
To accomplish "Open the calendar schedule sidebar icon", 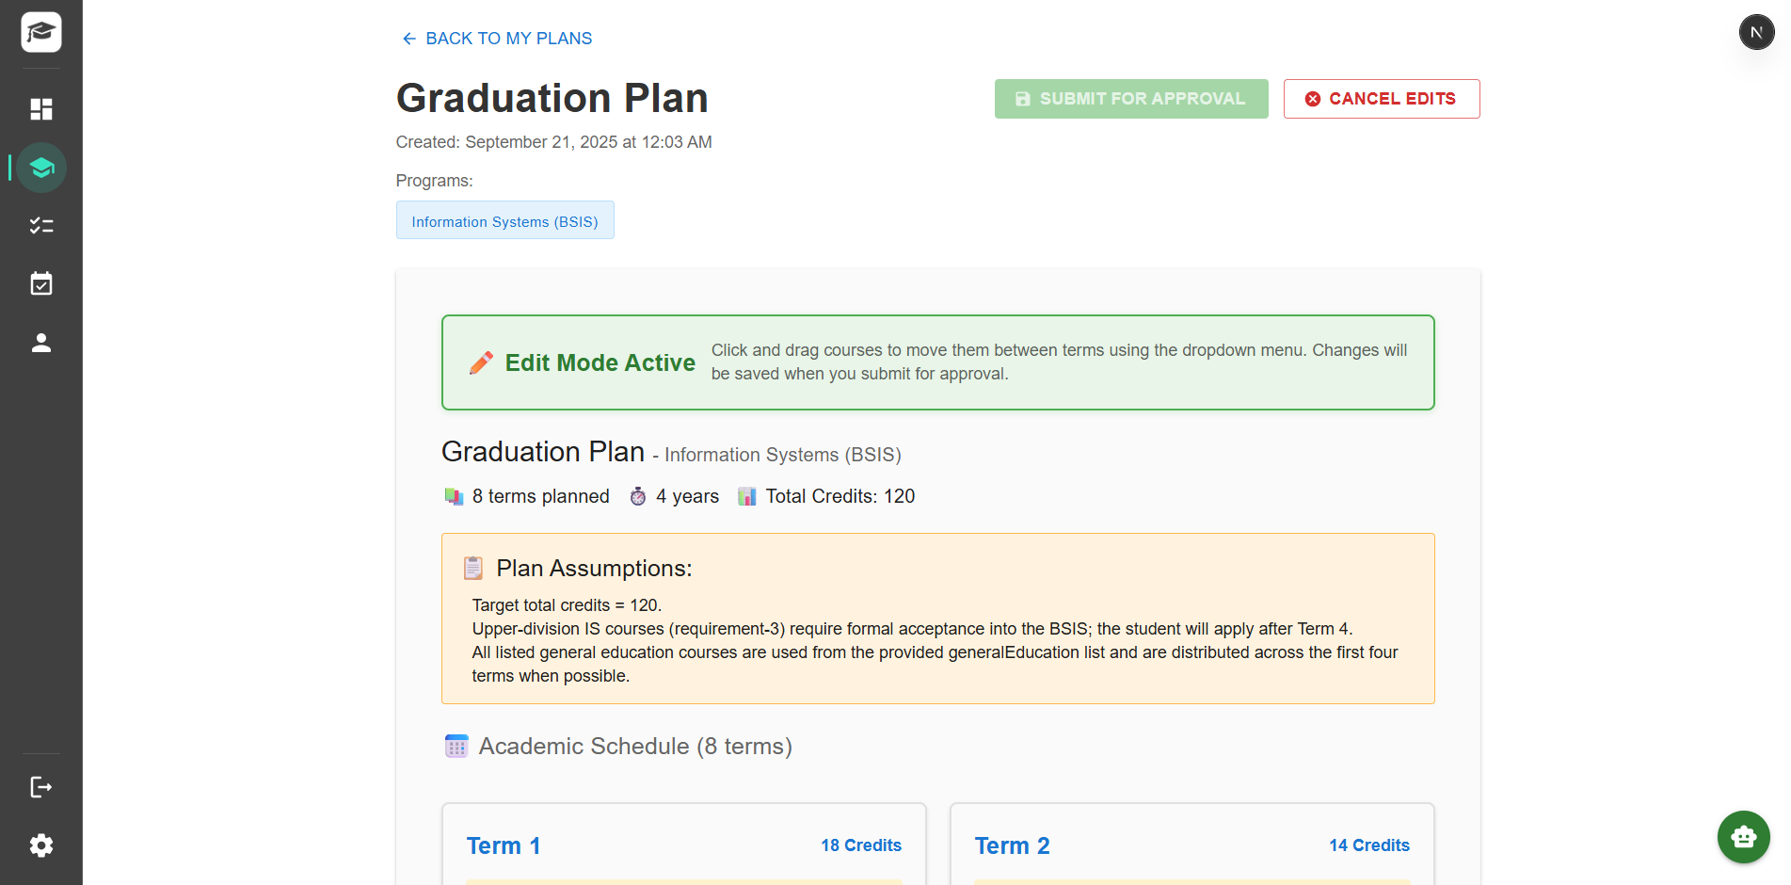I will pyautogui.click(x=41, y=283).
